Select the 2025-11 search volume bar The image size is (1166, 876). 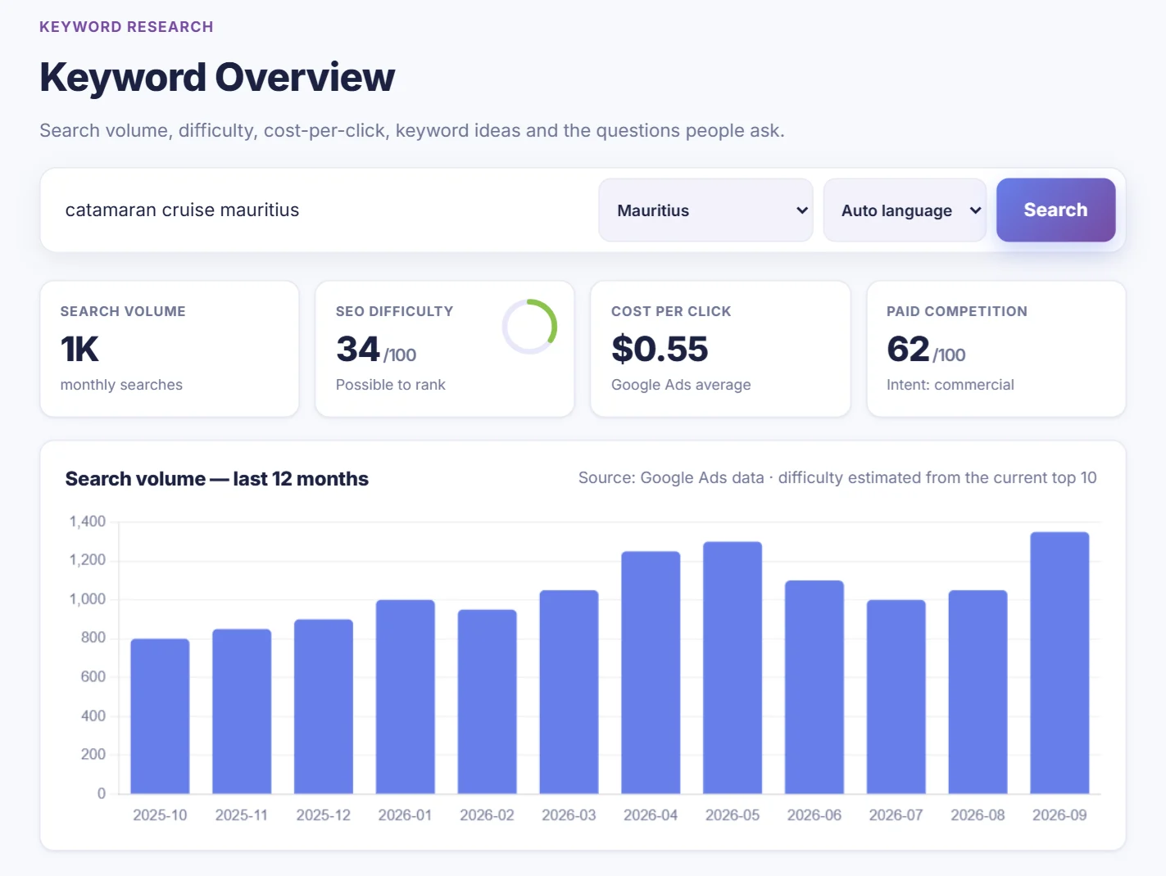[x=242, y=711]
